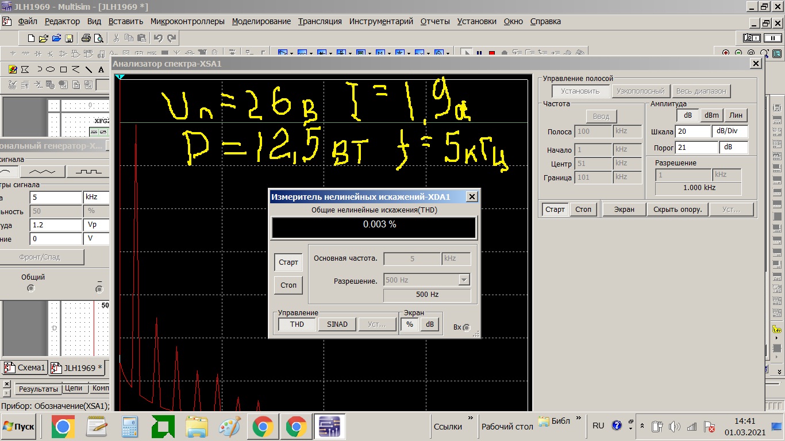Paste from clipboard icon

coord(141,38)
